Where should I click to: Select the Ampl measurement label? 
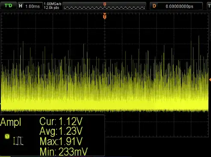pos(11,122)
